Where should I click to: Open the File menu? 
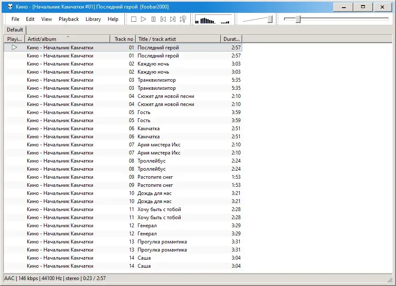tap(15, 19)
